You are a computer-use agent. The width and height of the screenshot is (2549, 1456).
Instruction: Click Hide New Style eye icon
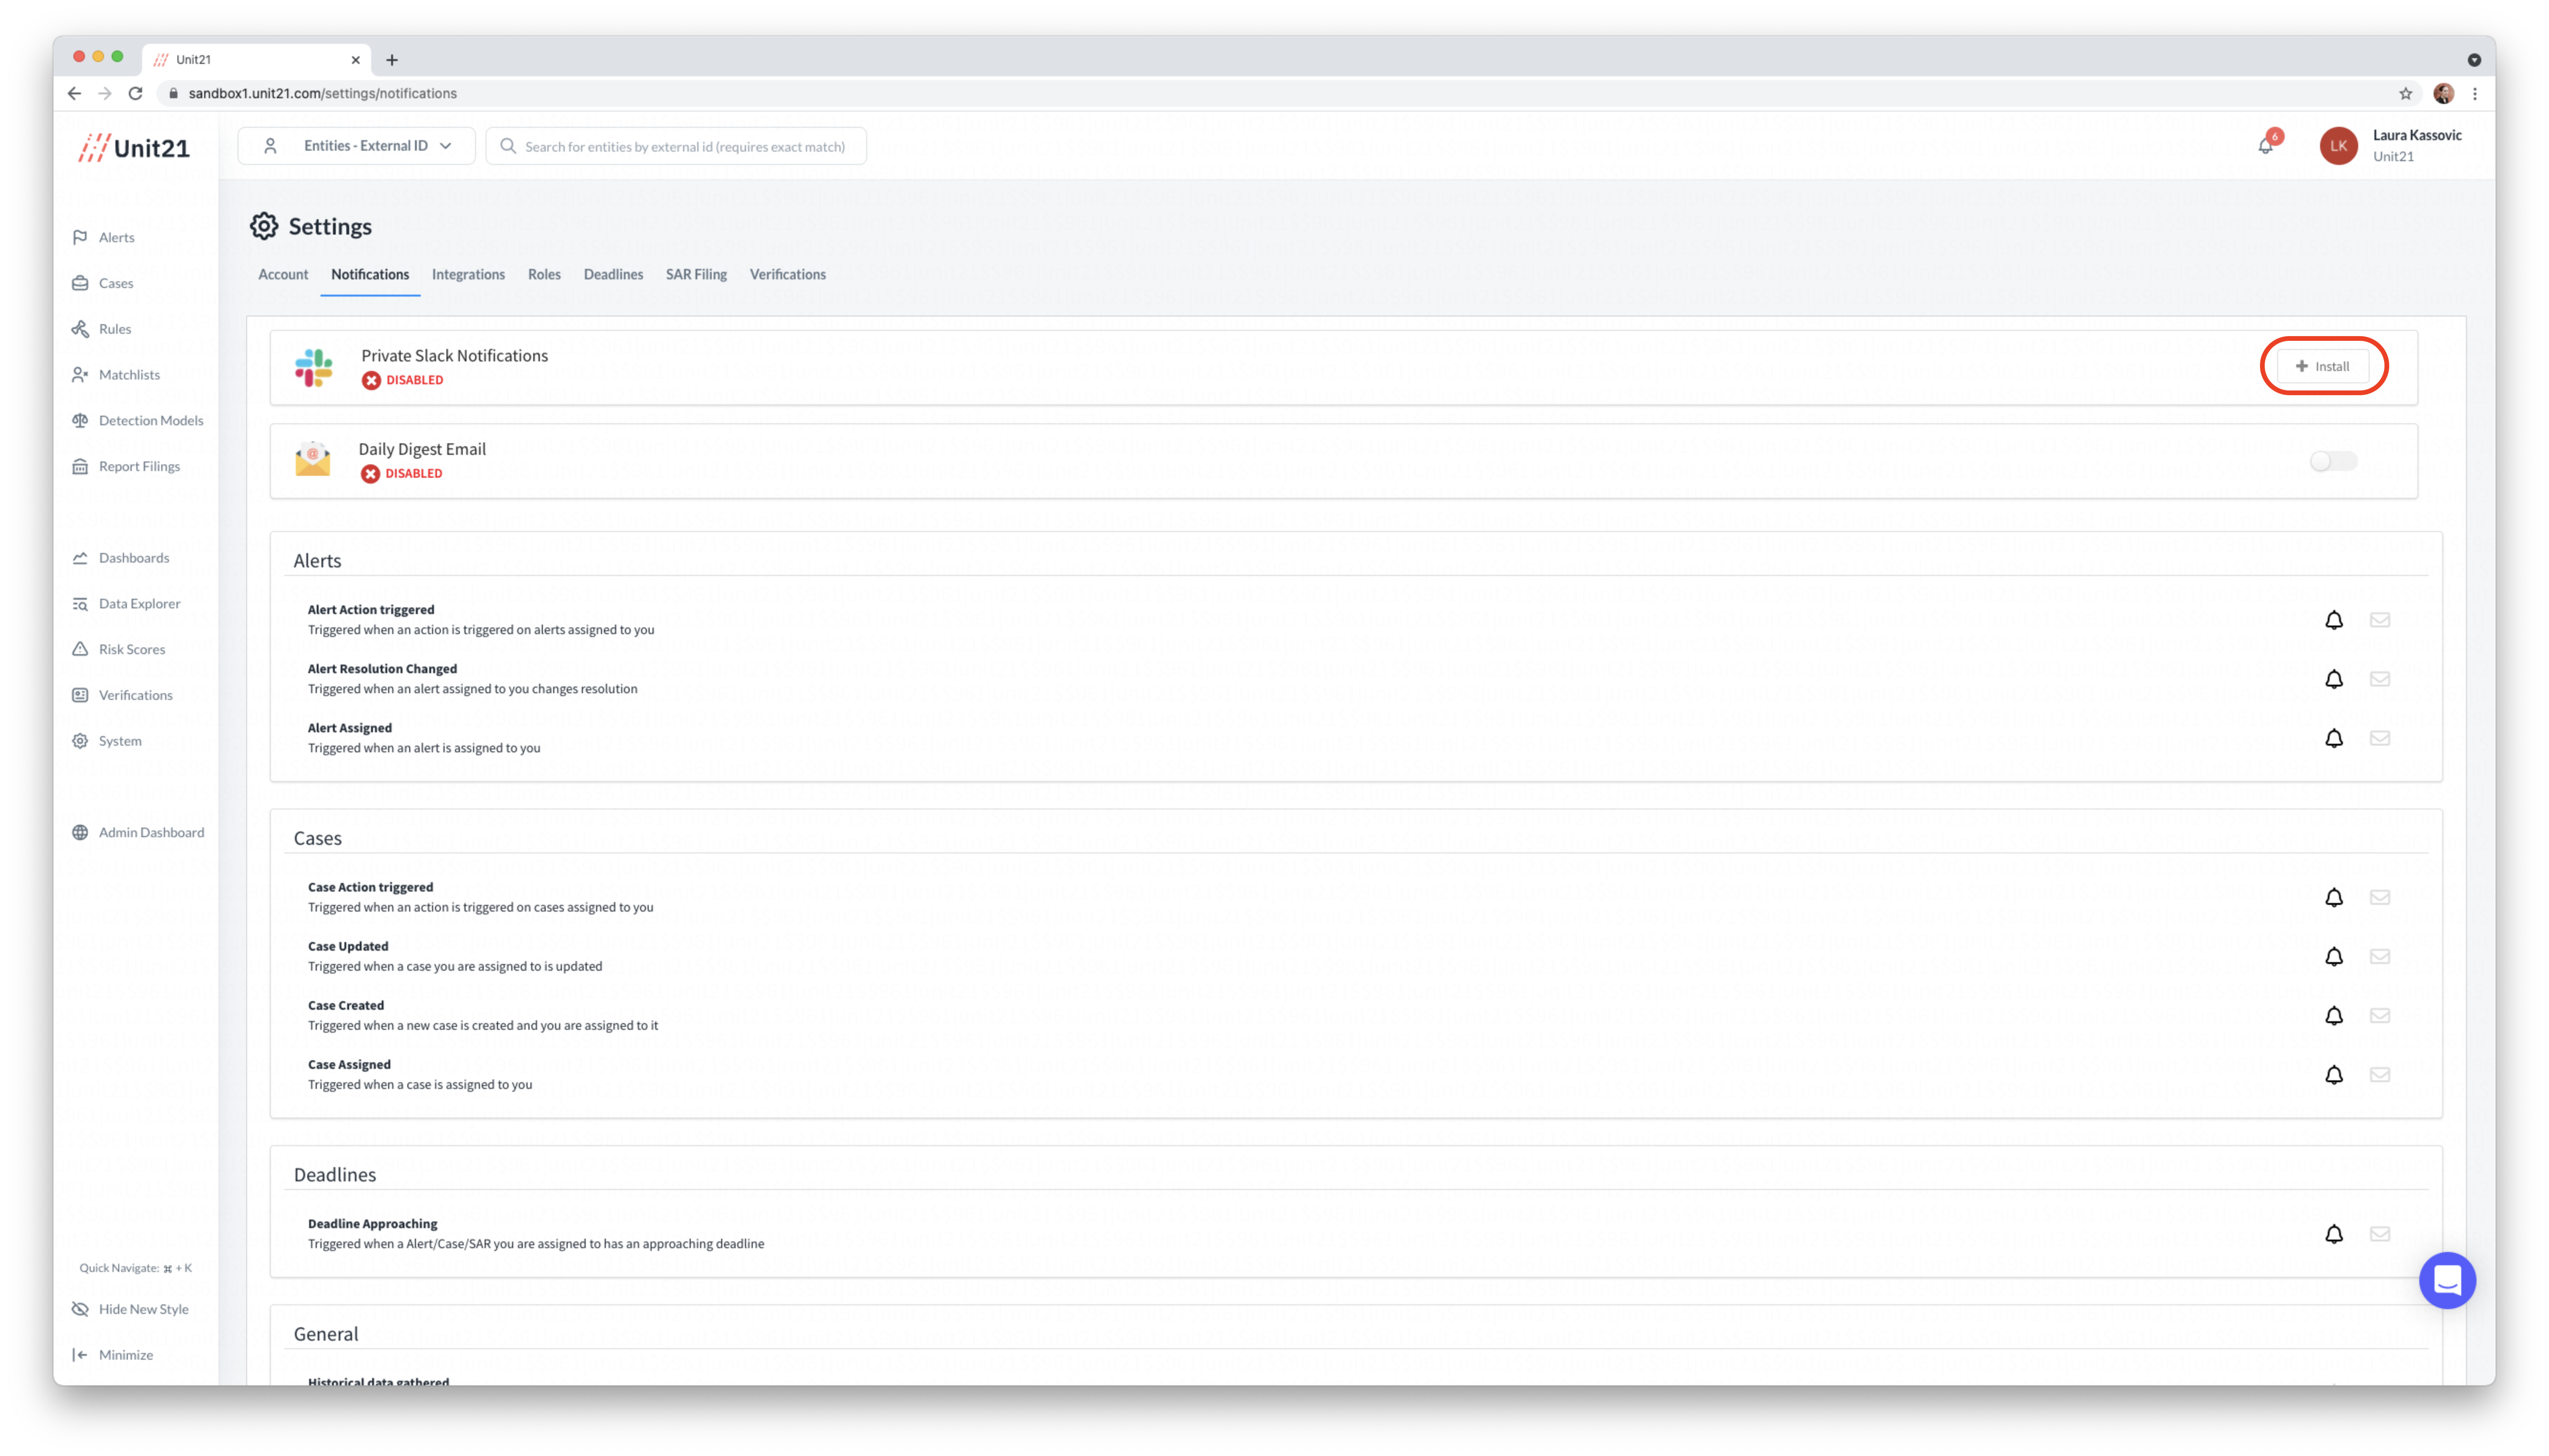[x=80, y=1309]
